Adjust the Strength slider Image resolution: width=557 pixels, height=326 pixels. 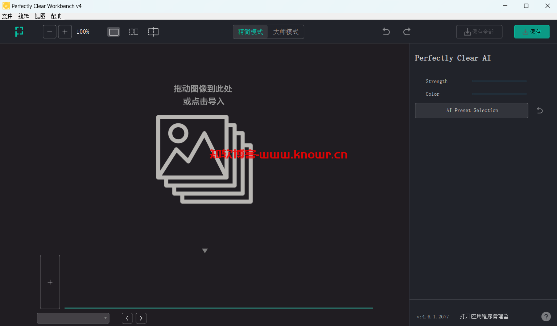(x=499, y=81)
